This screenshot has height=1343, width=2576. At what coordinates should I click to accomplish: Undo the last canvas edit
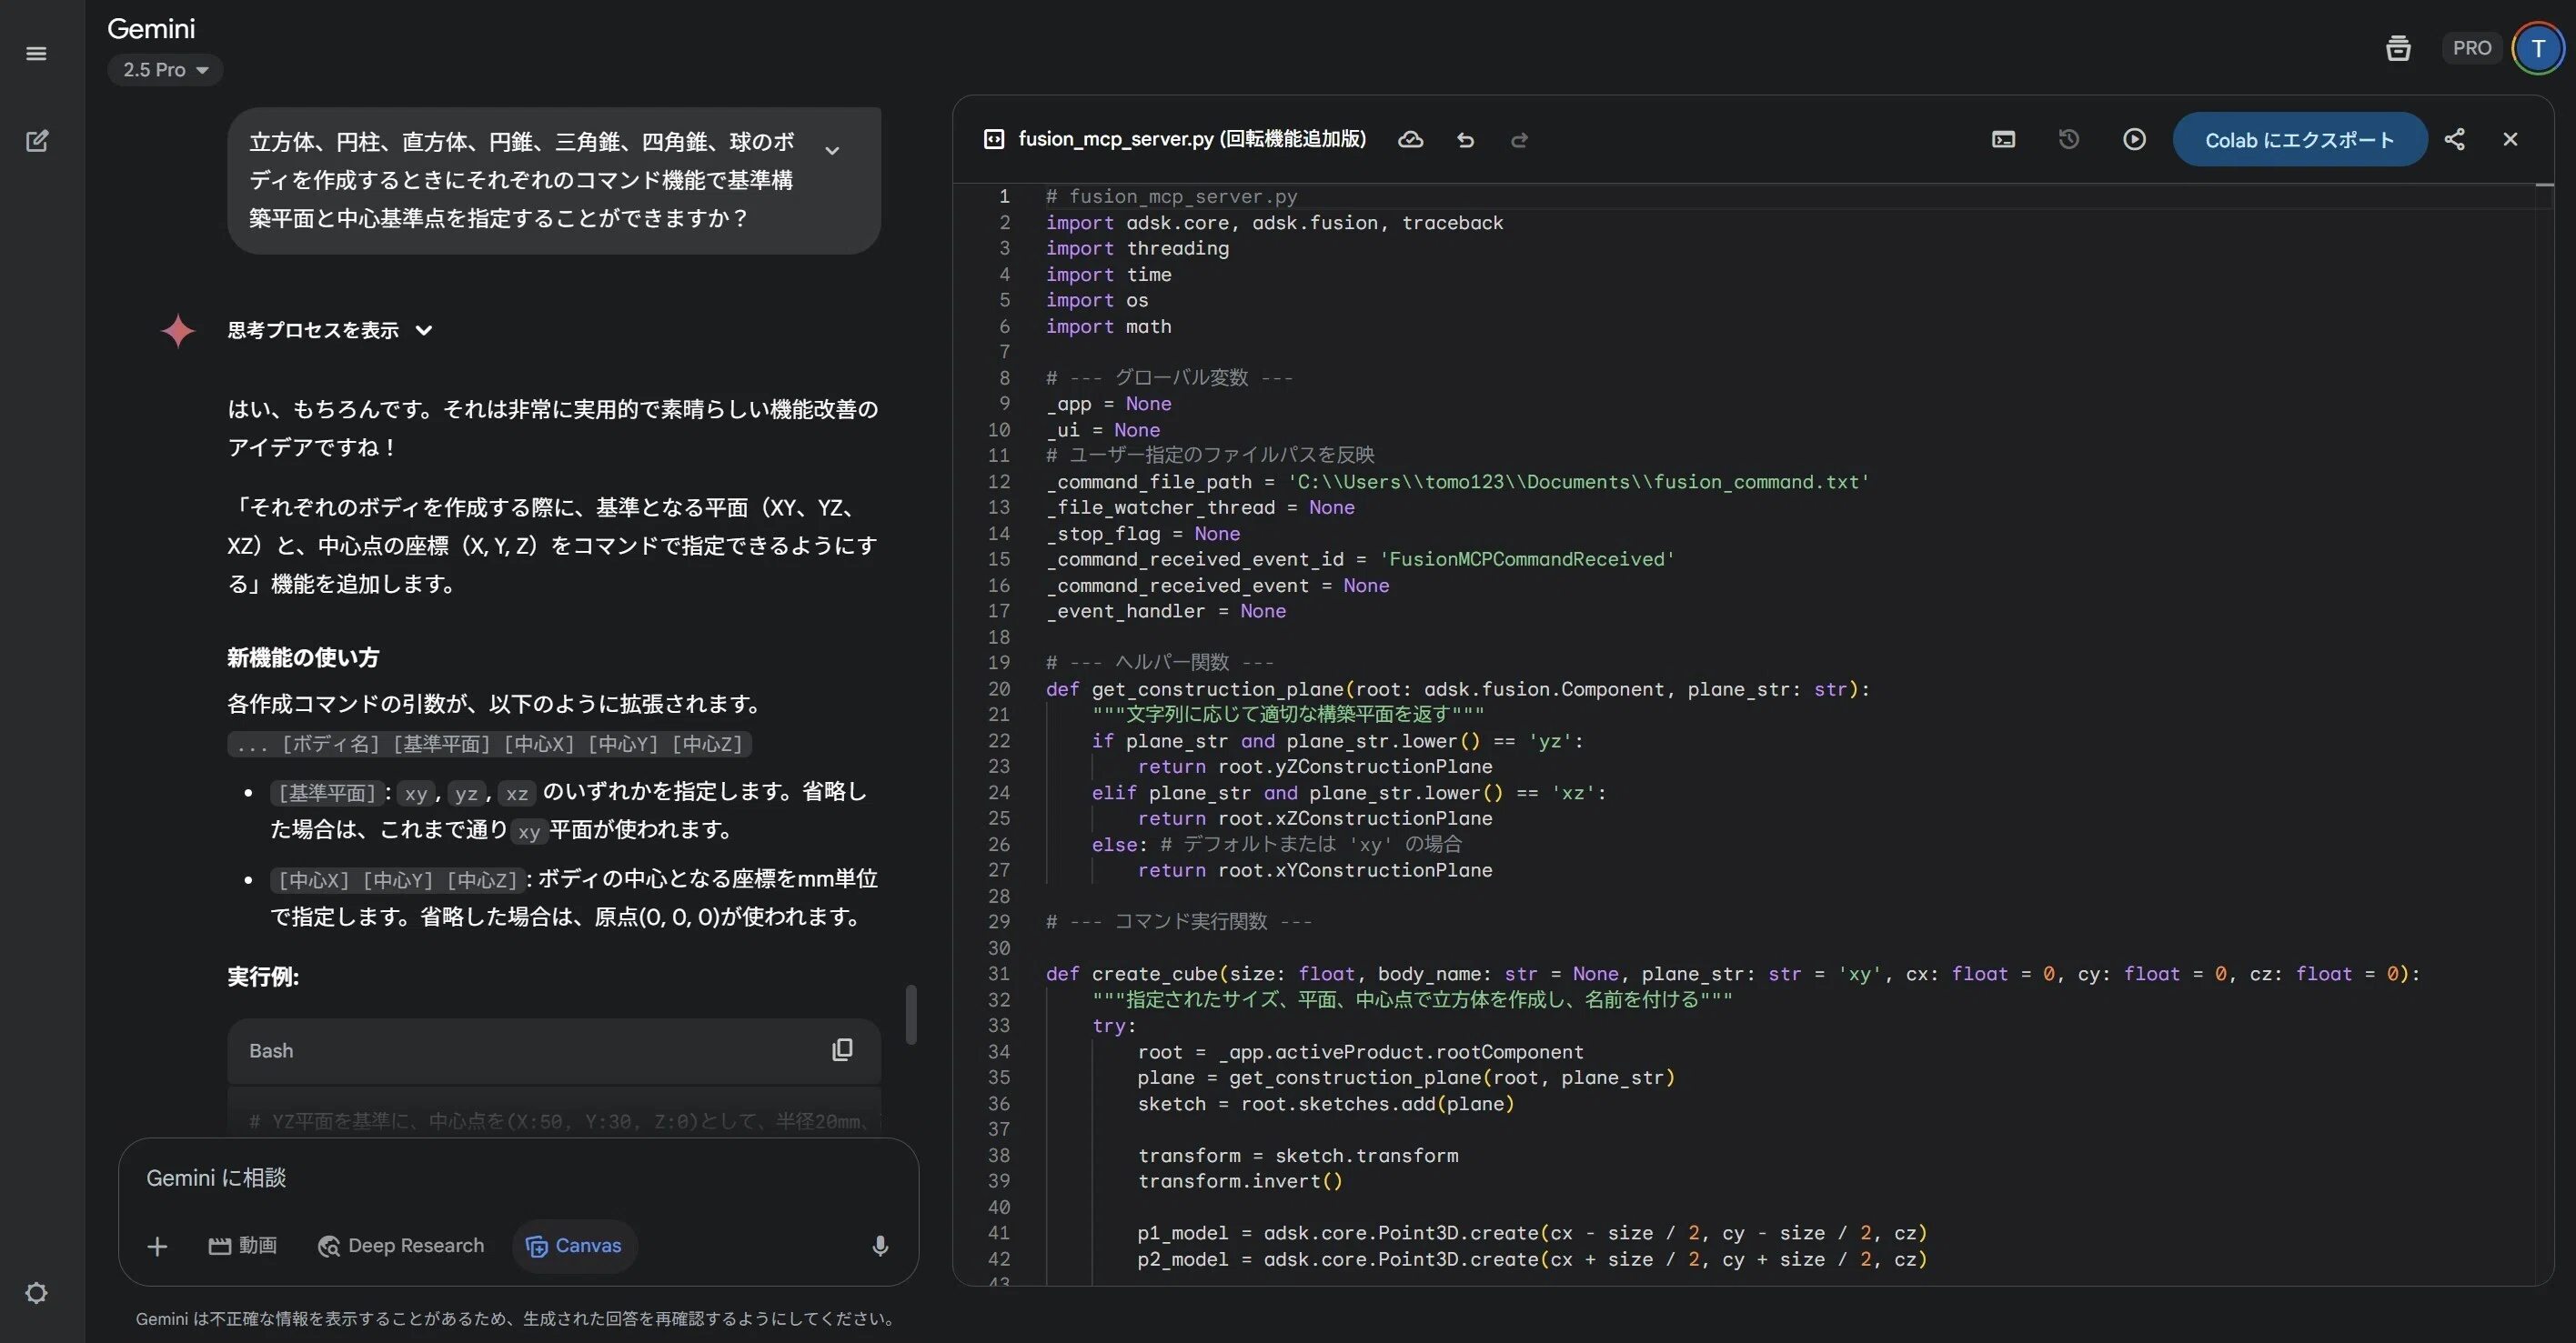point(1466,140)
